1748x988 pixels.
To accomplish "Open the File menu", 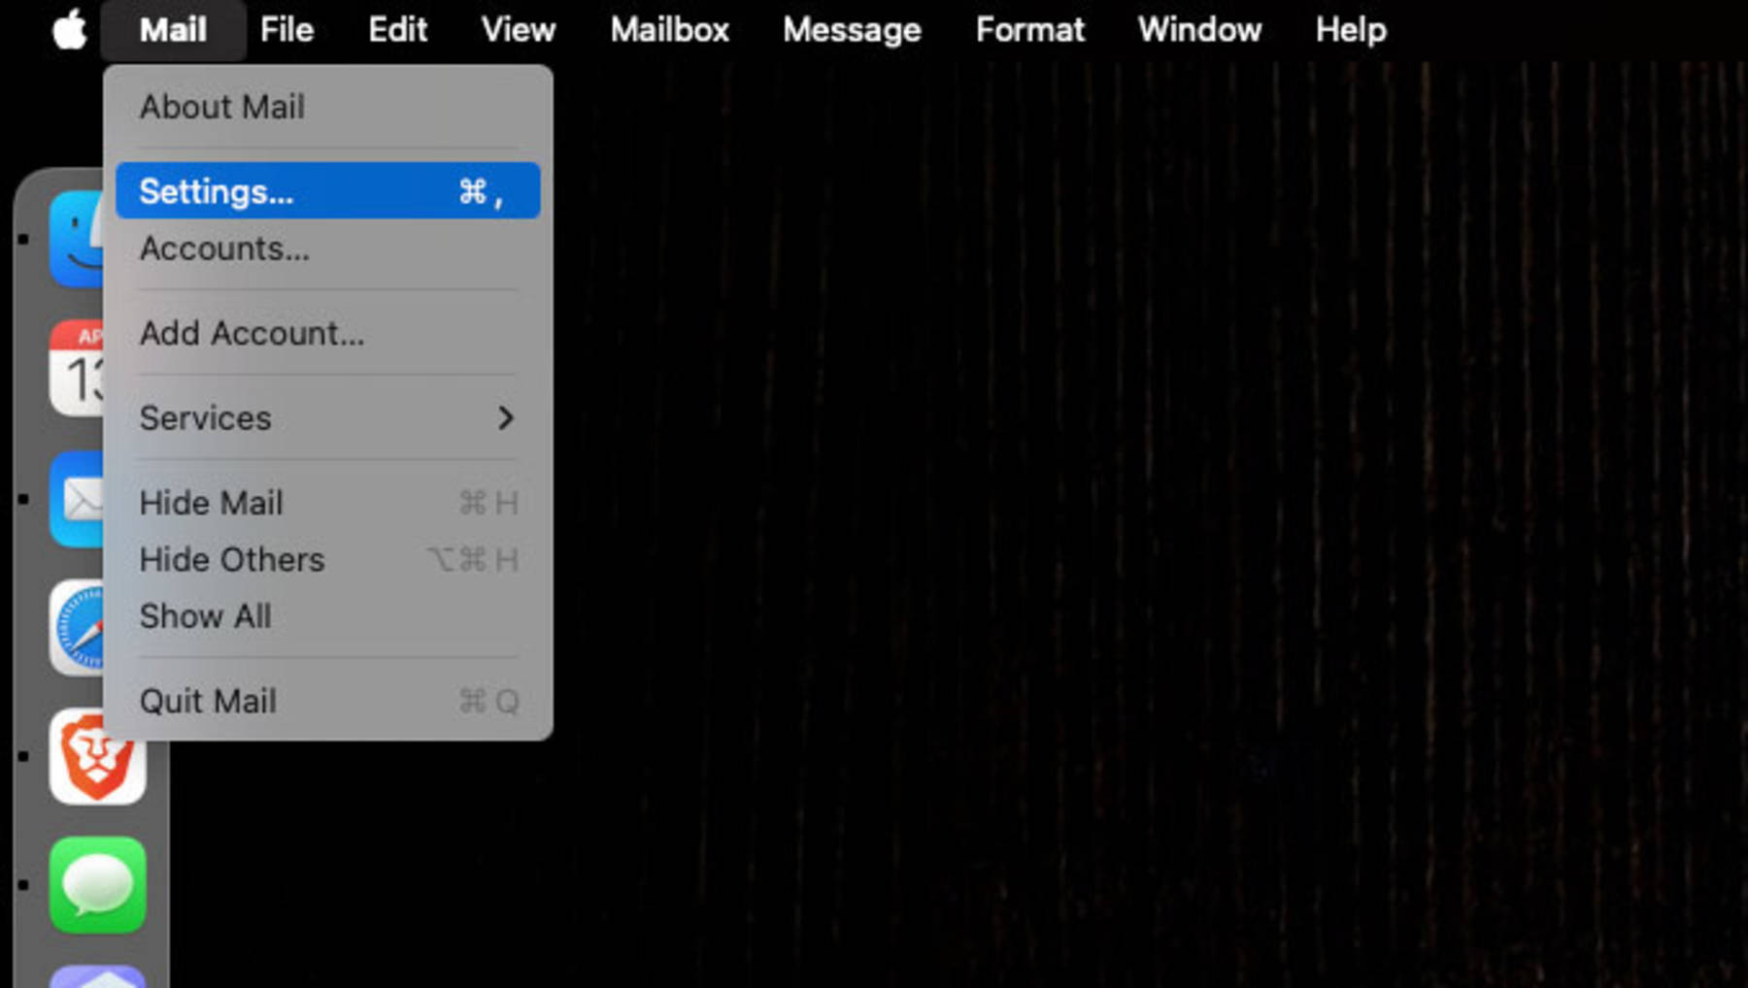I will point(286,30).
